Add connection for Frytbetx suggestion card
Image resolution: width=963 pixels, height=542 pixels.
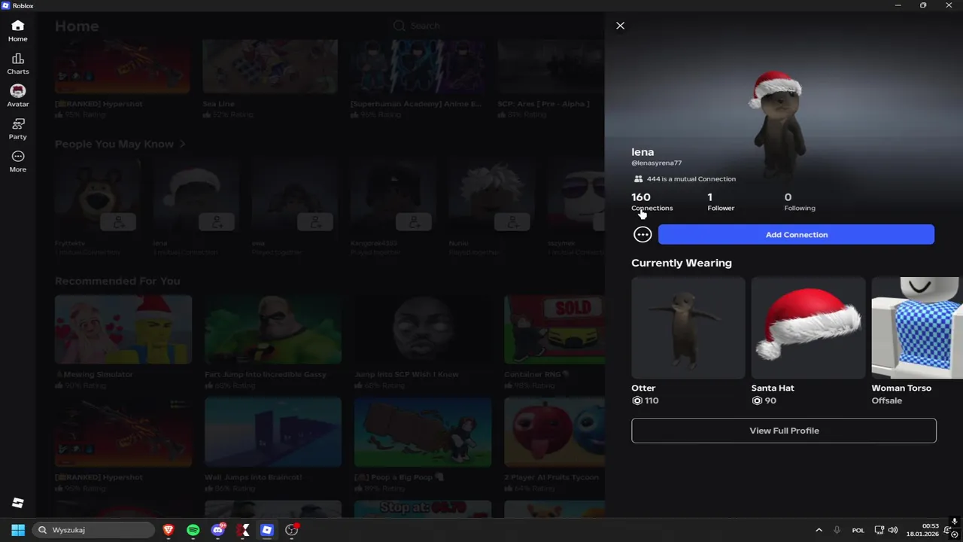point(118,222)
